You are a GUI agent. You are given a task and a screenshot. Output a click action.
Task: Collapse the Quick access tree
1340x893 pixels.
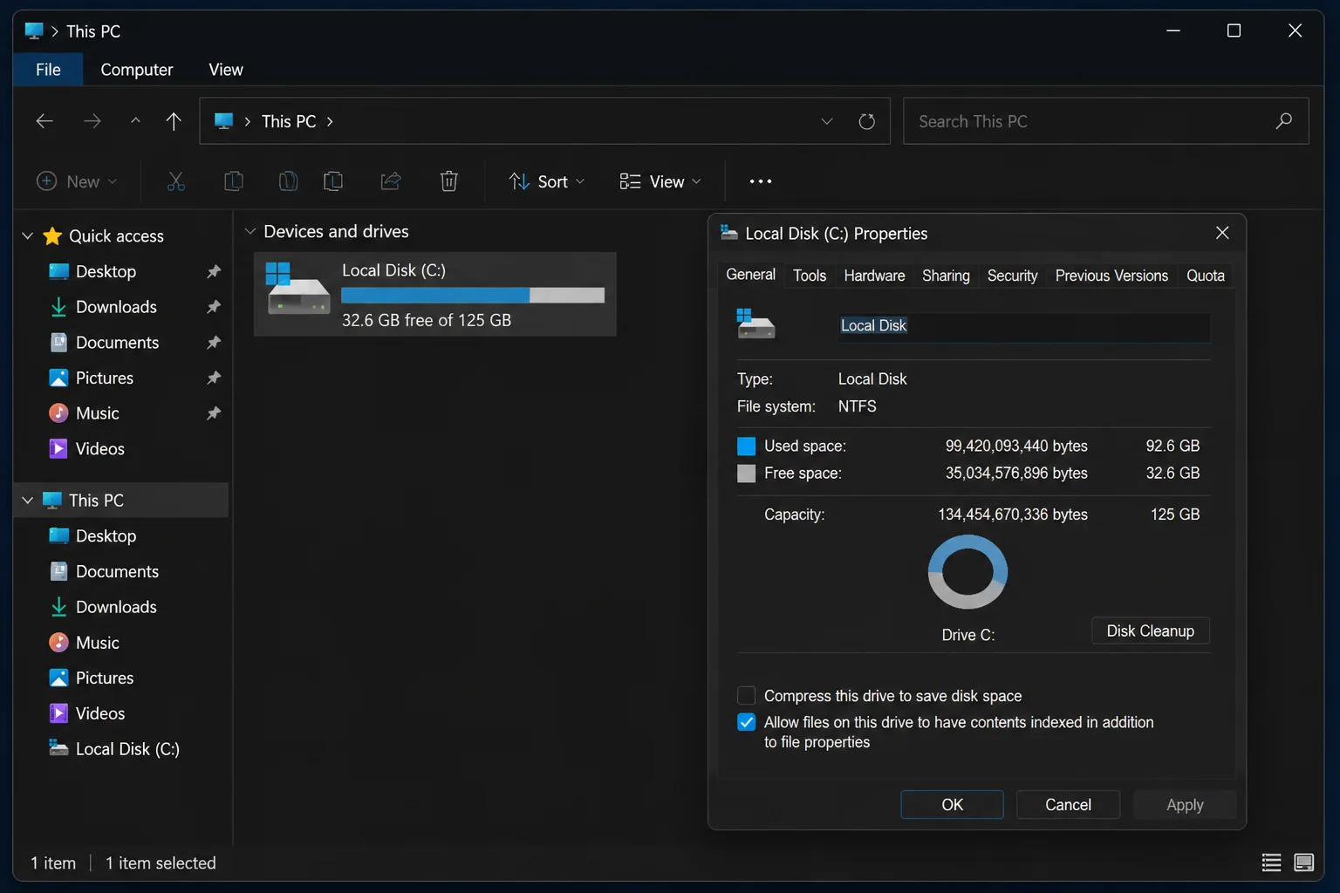coord(27,236)
